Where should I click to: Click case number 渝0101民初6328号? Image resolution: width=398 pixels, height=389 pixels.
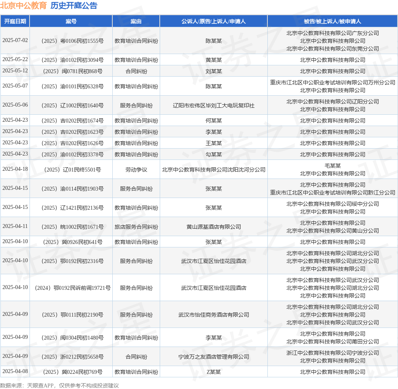73,86
